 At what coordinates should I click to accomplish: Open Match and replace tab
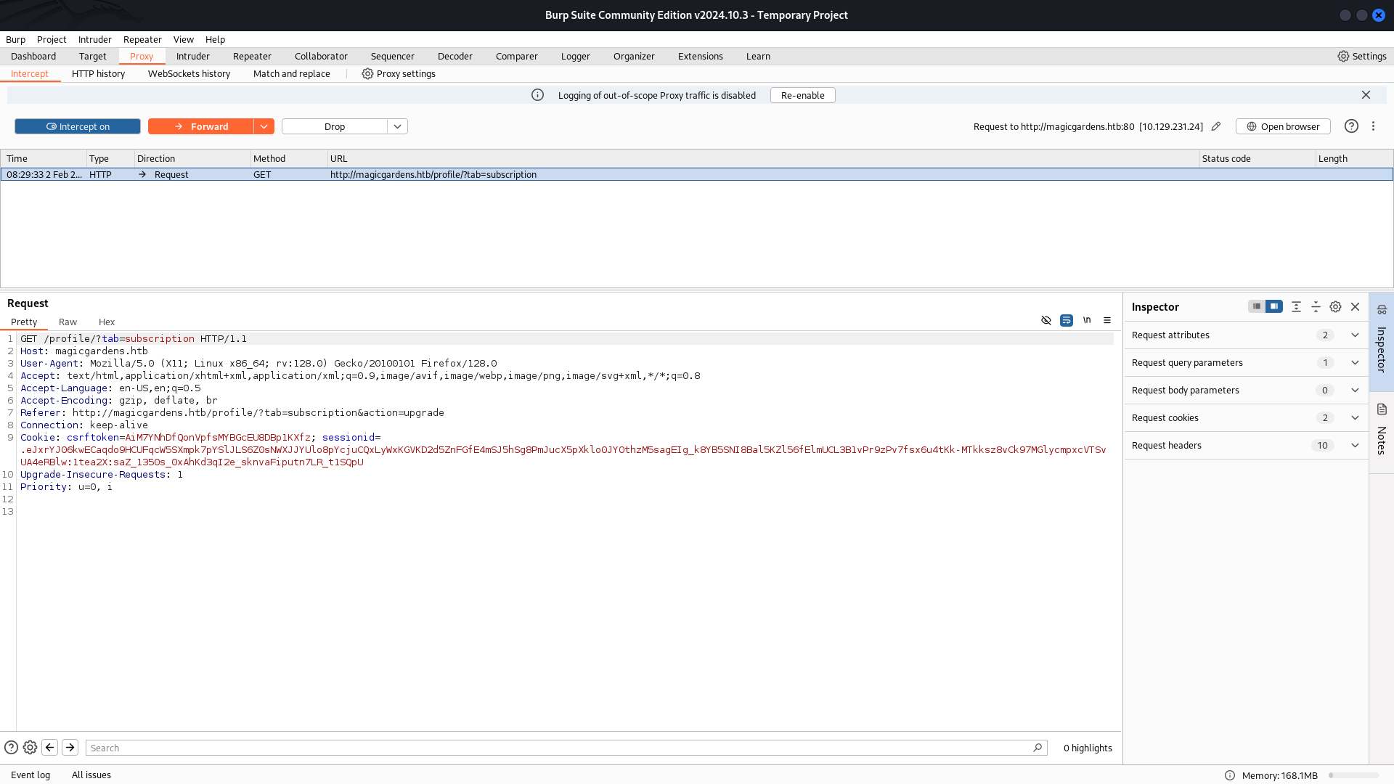[291, 73]
